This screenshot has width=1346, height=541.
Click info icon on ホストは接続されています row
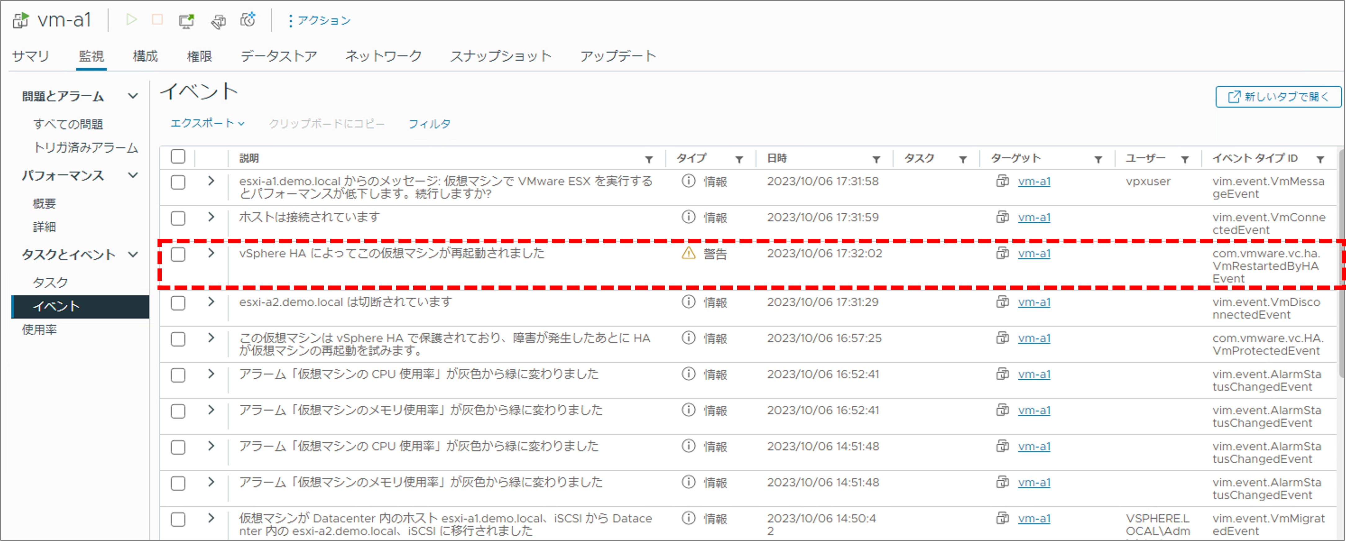click(689, 217)
